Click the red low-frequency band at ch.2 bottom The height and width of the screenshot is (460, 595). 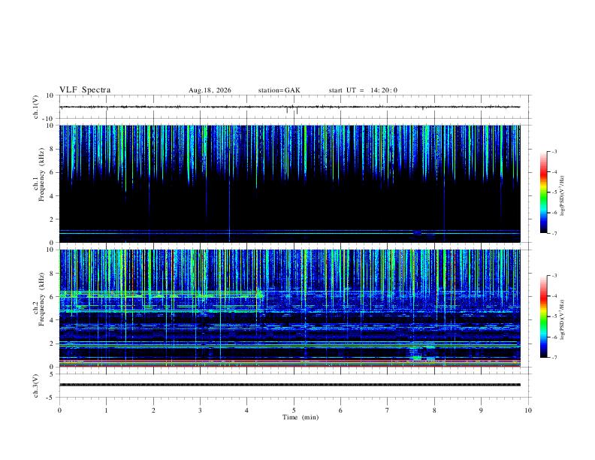289,366
